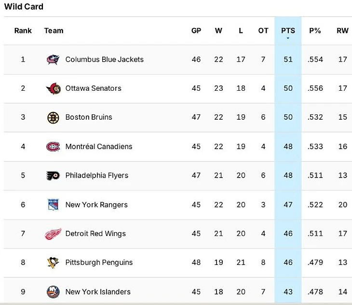This screenshot has width=352, height=305.
Task: Click the New York Rangers logo
Action: click(53, 205)
